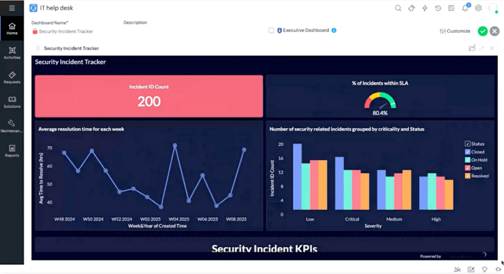Viewport: 504px width, 274px height.
Task: Click the 'Medium' severity axis label
Action: (x=394, y=219)
